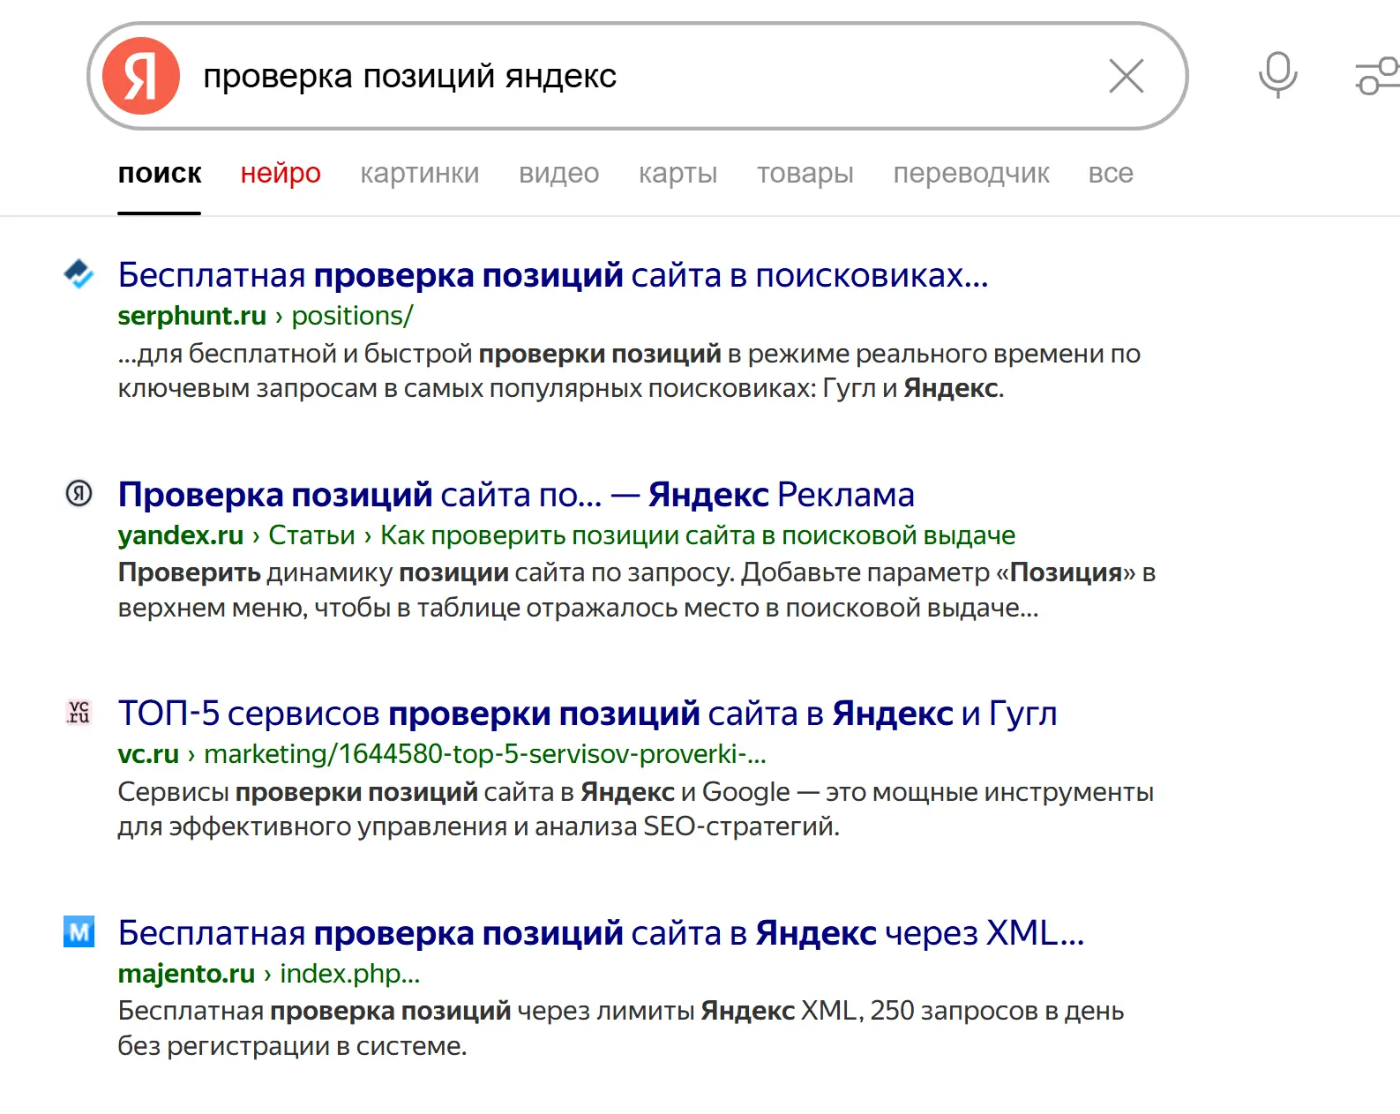Open «Как проверить позиции сайта в поисковой выдаче» breadcrumb
This screenshot has height=1114, width=1400.
(698, 535)
